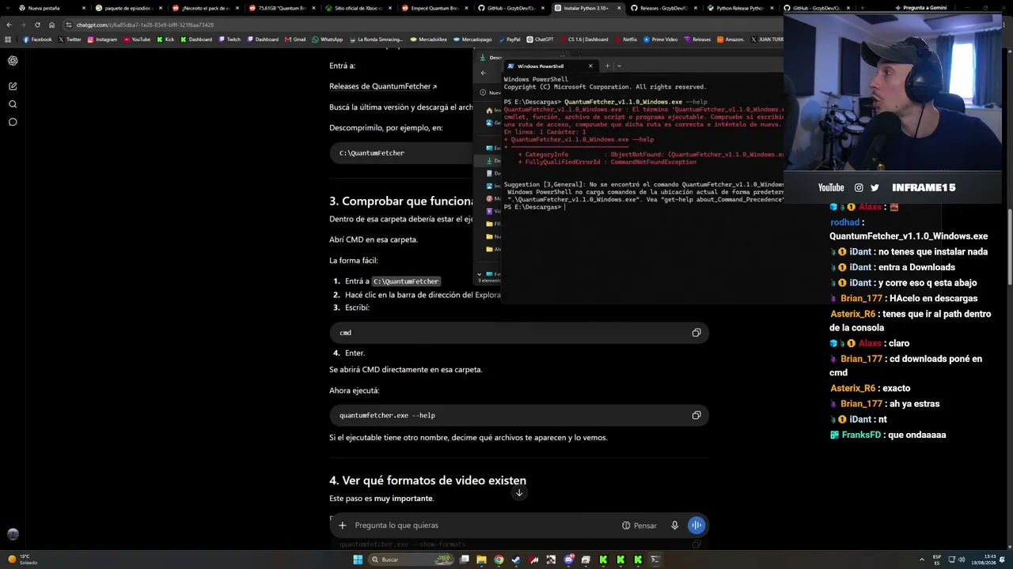Viewport: 1013px width, 569px height.
Task: Go back in the browser
Action: pos(9,24)
